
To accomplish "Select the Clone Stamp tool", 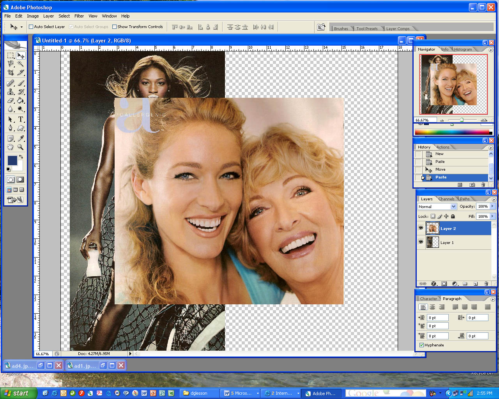I will [11, 92].
